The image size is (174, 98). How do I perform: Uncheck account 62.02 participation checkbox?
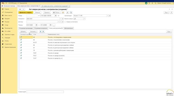point(21,42)
